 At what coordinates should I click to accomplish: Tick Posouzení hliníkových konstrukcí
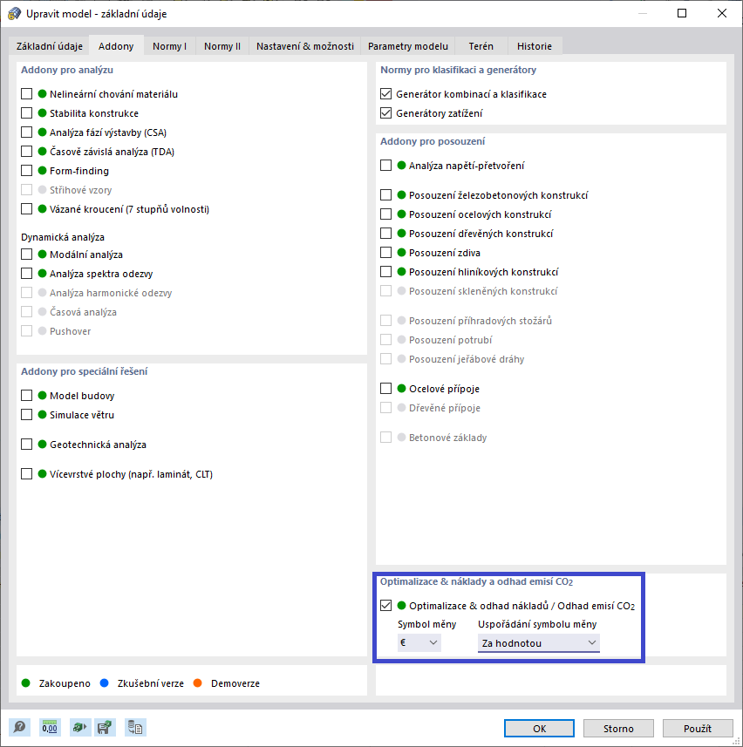(x=386, y=272)
